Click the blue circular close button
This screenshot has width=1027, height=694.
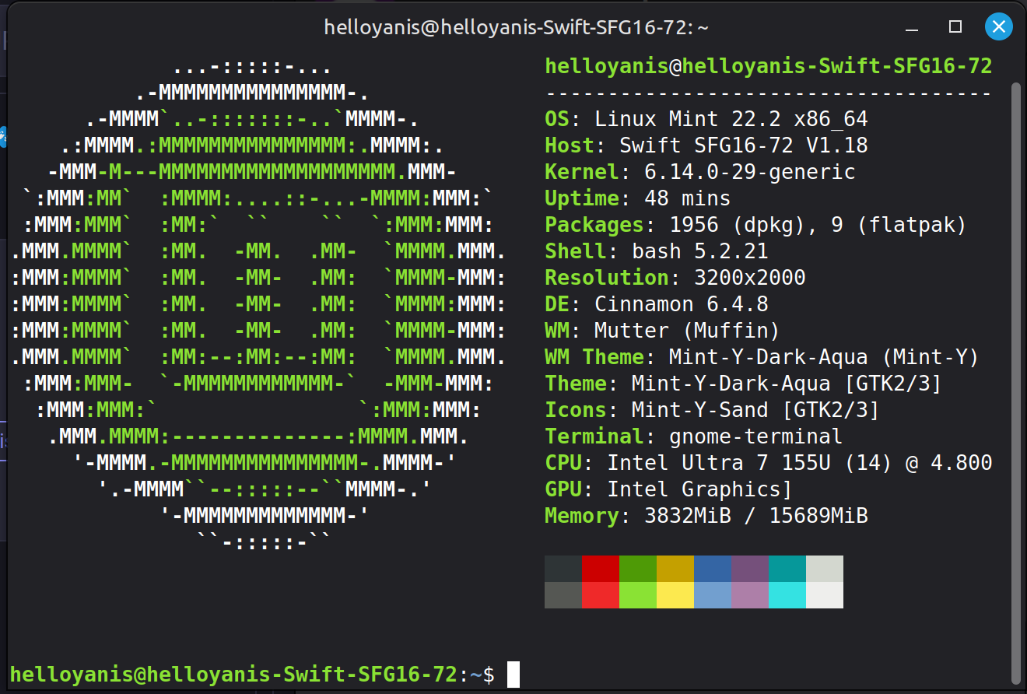point(999,26)
